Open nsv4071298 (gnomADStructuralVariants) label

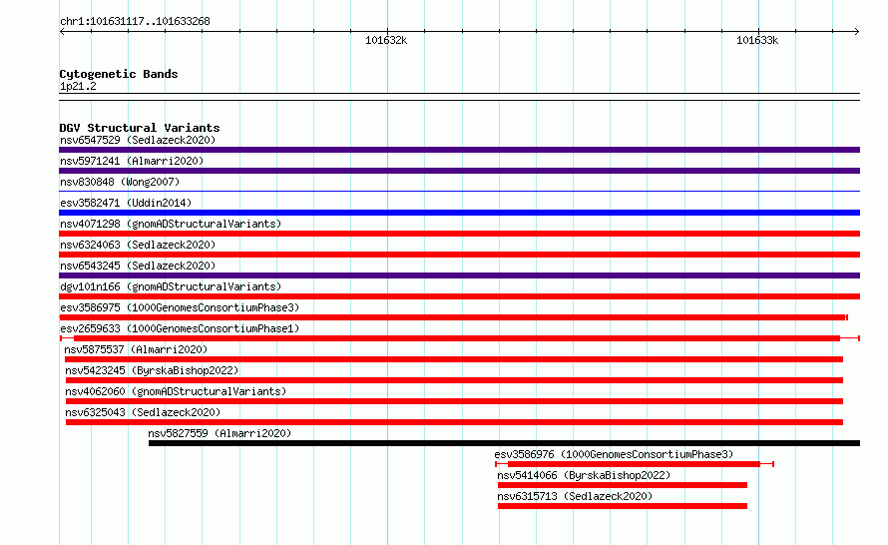(x=171, y=224)
